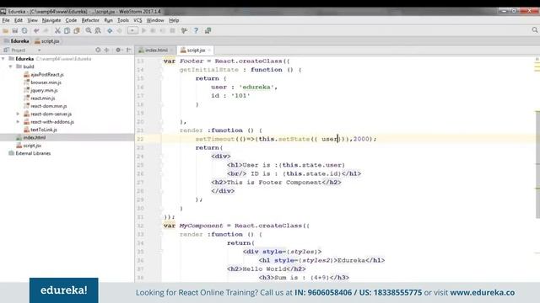Close the index.html editor tab
The height and width of the screenshot is (303, 540).
(172, 50)
